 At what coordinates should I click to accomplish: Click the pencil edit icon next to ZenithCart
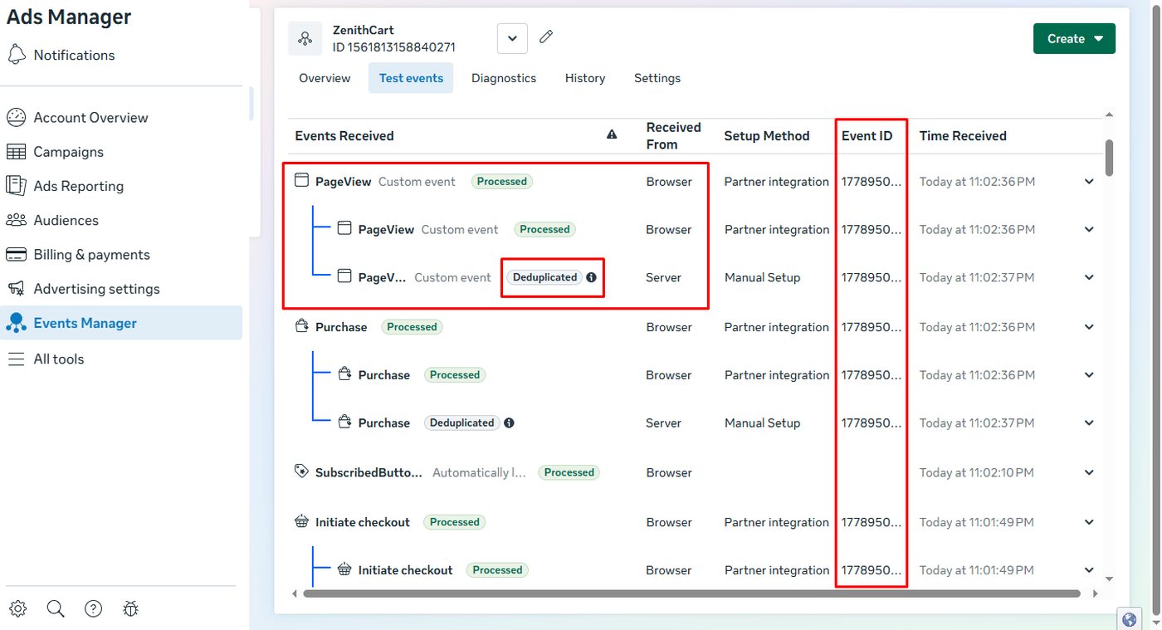click(x=546, y=37)
